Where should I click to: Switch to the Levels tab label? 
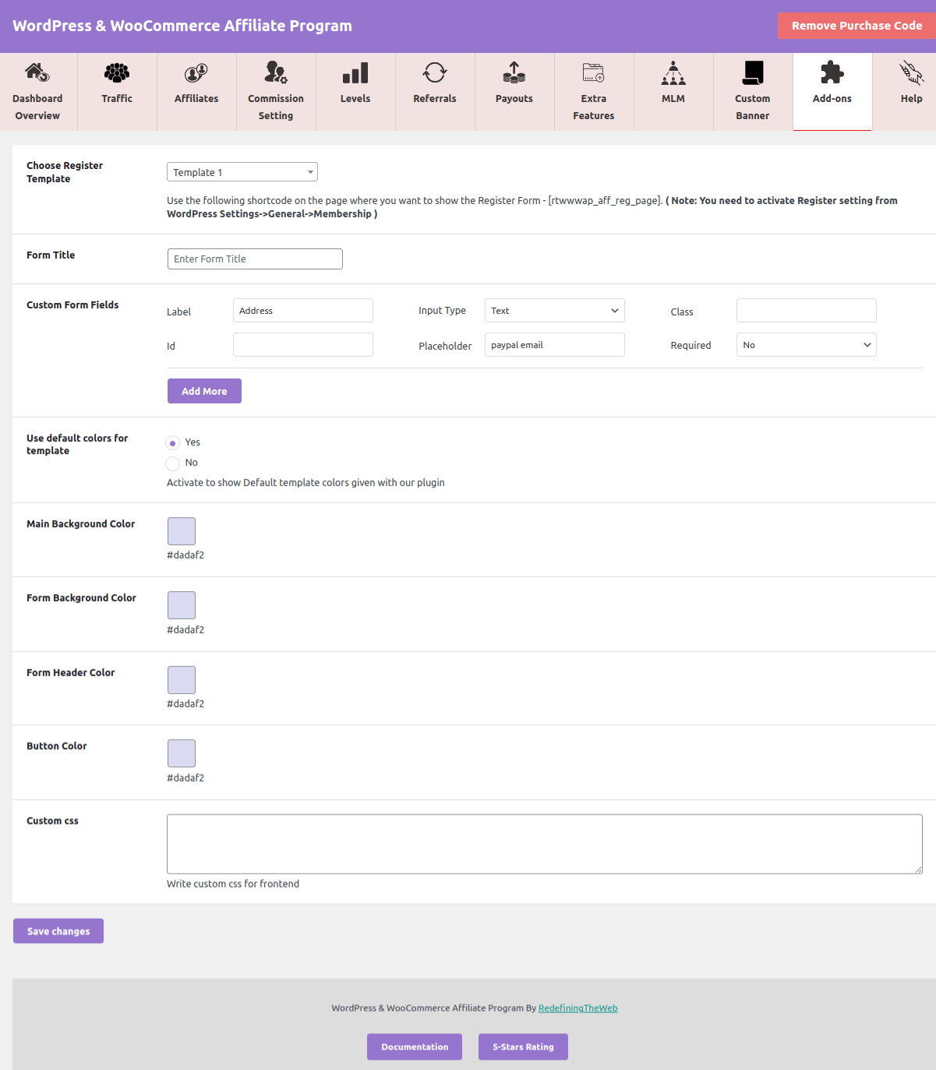[355, 99]
